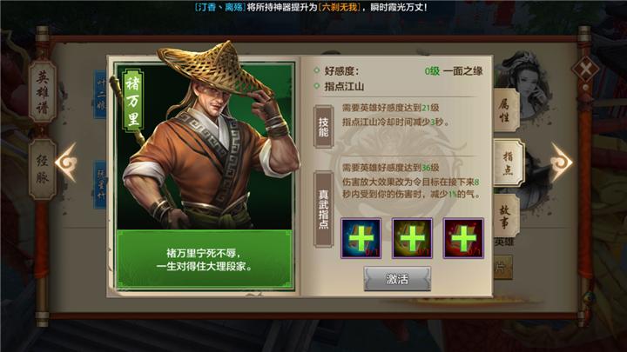Image resolution: width=627 pixels, height=352 pixels.
Task: Switch to the 属性 side tab
Action: click(506, 110)
